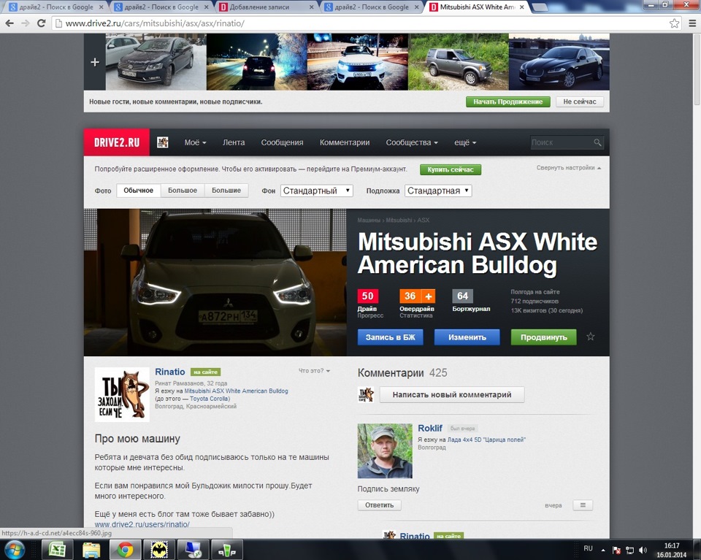Click Купить сейчас button

(x=451, y=169)
